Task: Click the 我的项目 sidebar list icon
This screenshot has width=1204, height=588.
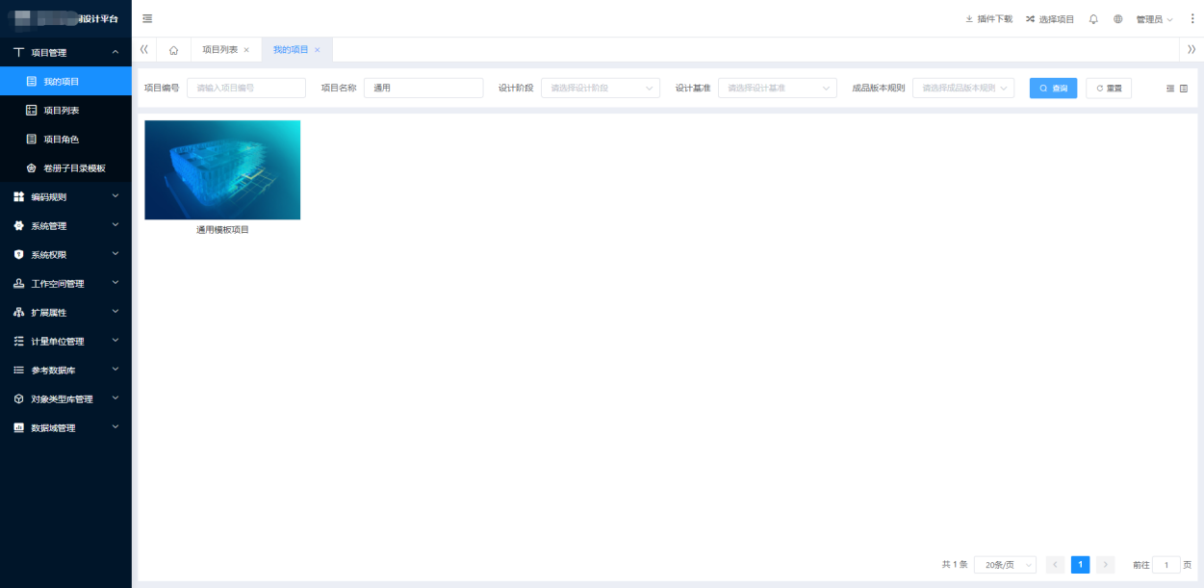Action: pos(32,81)
